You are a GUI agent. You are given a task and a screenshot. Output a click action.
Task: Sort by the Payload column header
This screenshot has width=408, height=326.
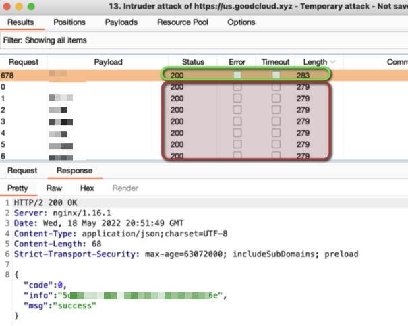[x=108, y=62]
